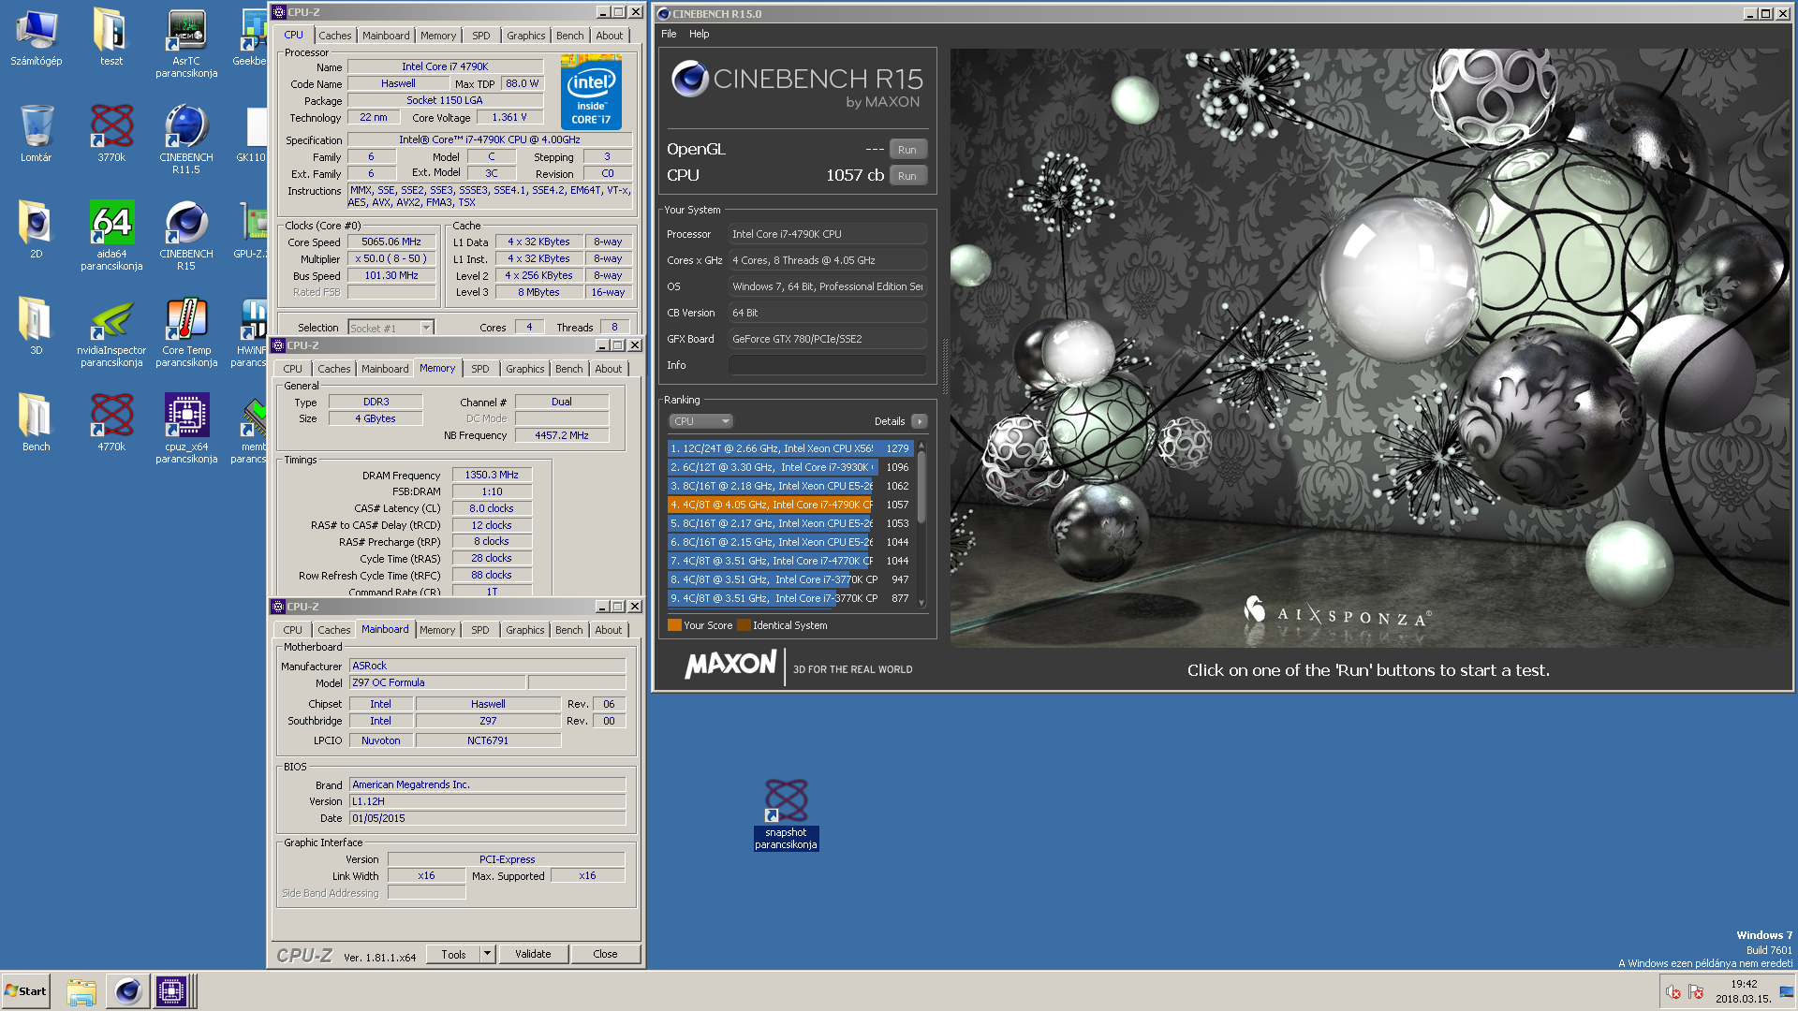Launch CINEBENCH R15 desktop icon
1798x1011 pixels.
(x=186, y=237)
